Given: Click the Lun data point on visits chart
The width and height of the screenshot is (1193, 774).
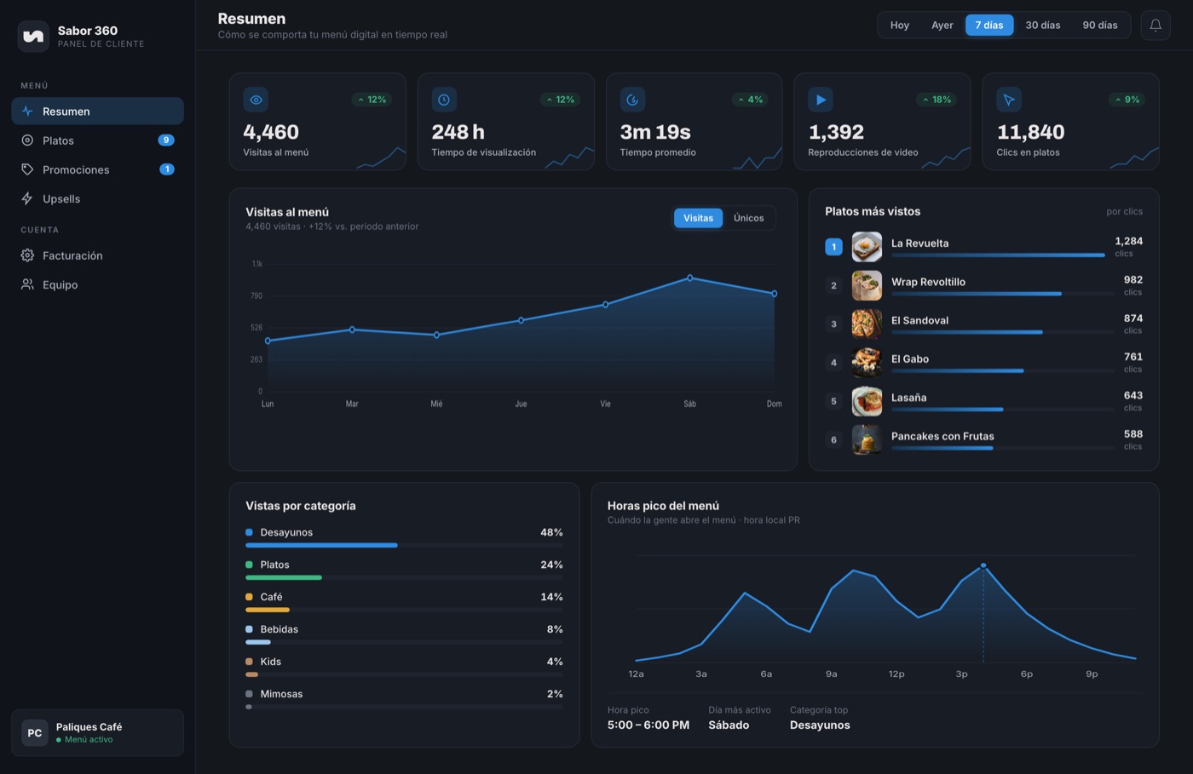Looking at the screenshot, I should pyautogui.click(x=268, y=341).
